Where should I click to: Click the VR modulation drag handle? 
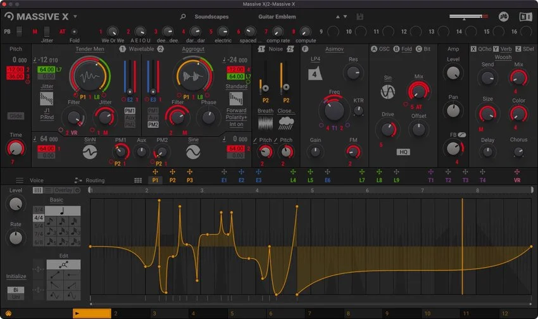click(517, 172)
